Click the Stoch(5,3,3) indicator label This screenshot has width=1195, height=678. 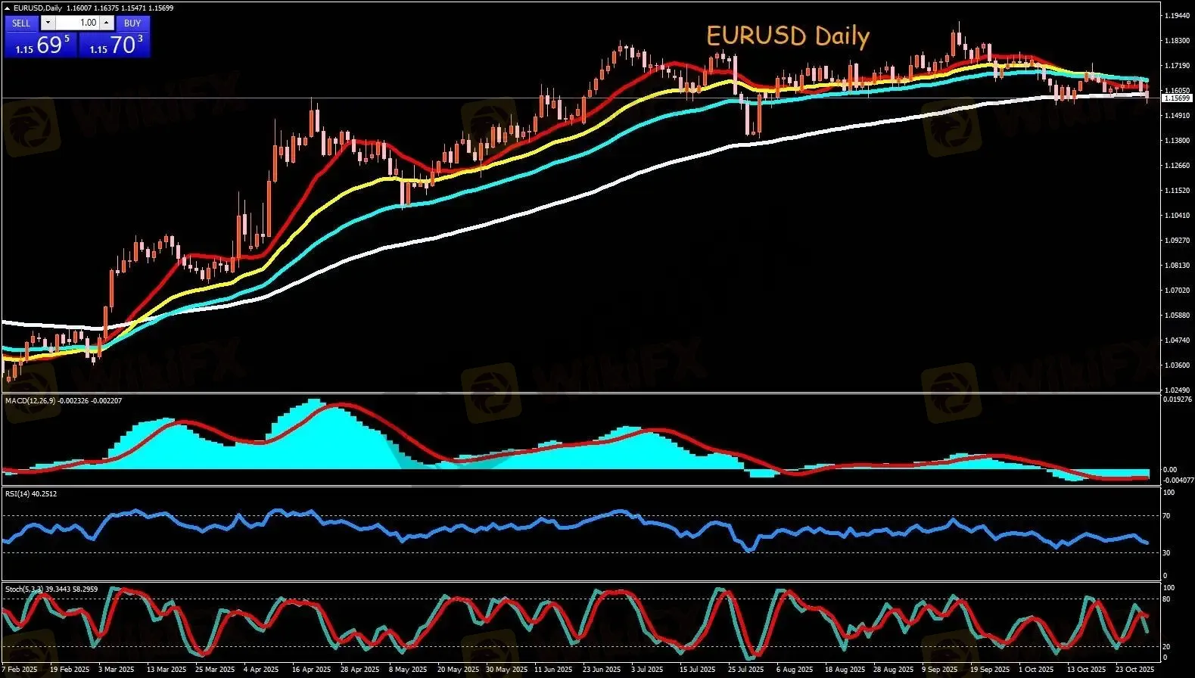click(x=24, y=589)
